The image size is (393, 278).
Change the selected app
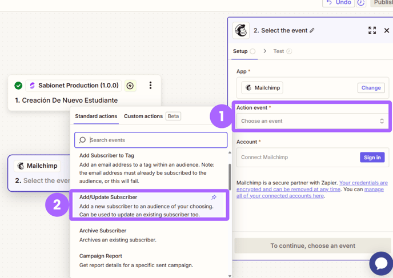tap(371, 88)
